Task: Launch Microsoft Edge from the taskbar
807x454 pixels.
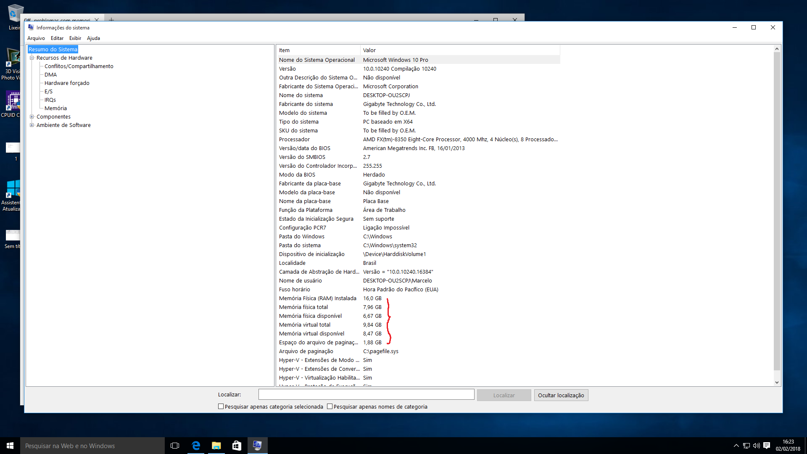Action: click(x=196, y=446)
